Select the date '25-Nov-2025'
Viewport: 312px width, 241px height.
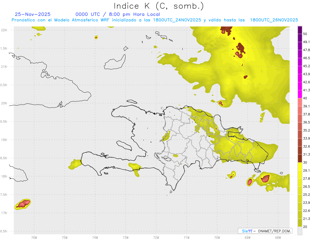(33, 14)
